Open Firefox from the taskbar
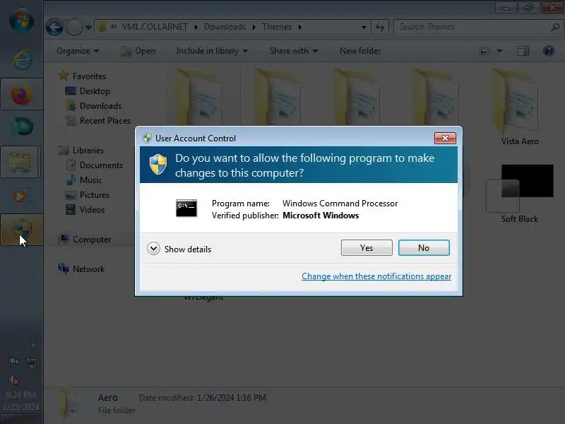This screenshot has height=424, width=565. click(x=22, y=95)
